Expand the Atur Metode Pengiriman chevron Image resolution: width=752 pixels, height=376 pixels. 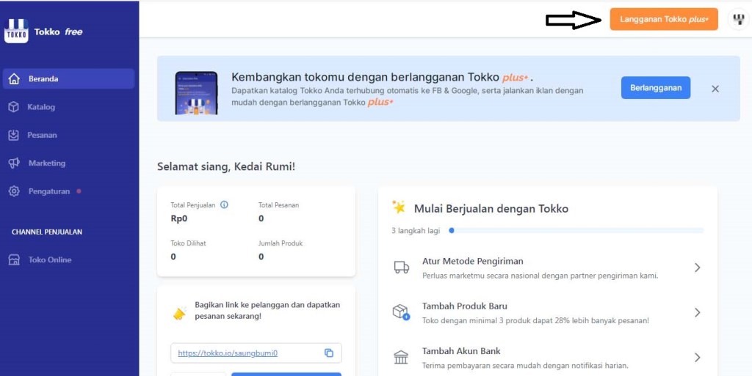pyautogui.click(x=698, y=268)
